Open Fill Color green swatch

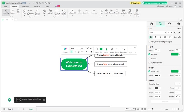pos(175,54)
